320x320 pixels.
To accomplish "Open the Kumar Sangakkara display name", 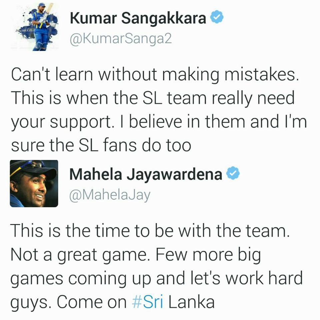I will coord(138,18).
